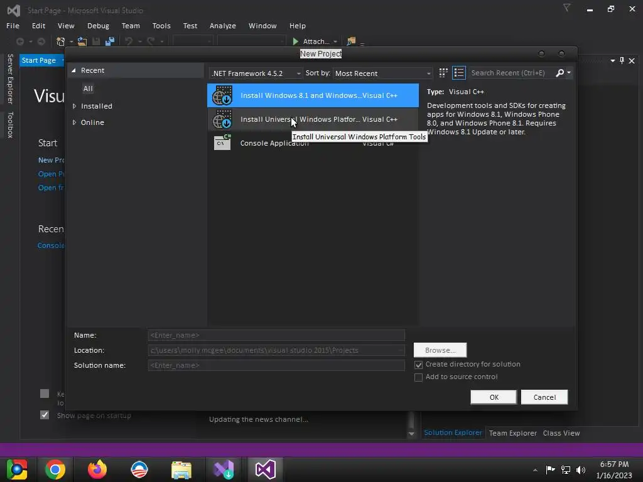Image resolution: width=643 pixels, height=482 pixels.
Task: Open the Analyze menu
Action: 223,25
